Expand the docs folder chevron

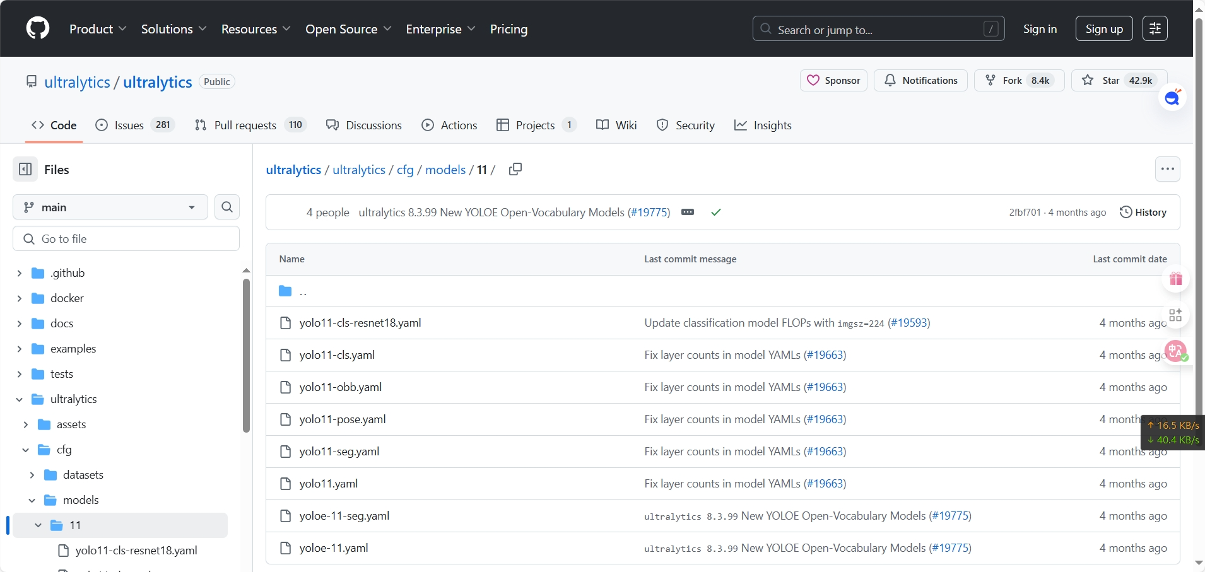[x=19, y=324]
